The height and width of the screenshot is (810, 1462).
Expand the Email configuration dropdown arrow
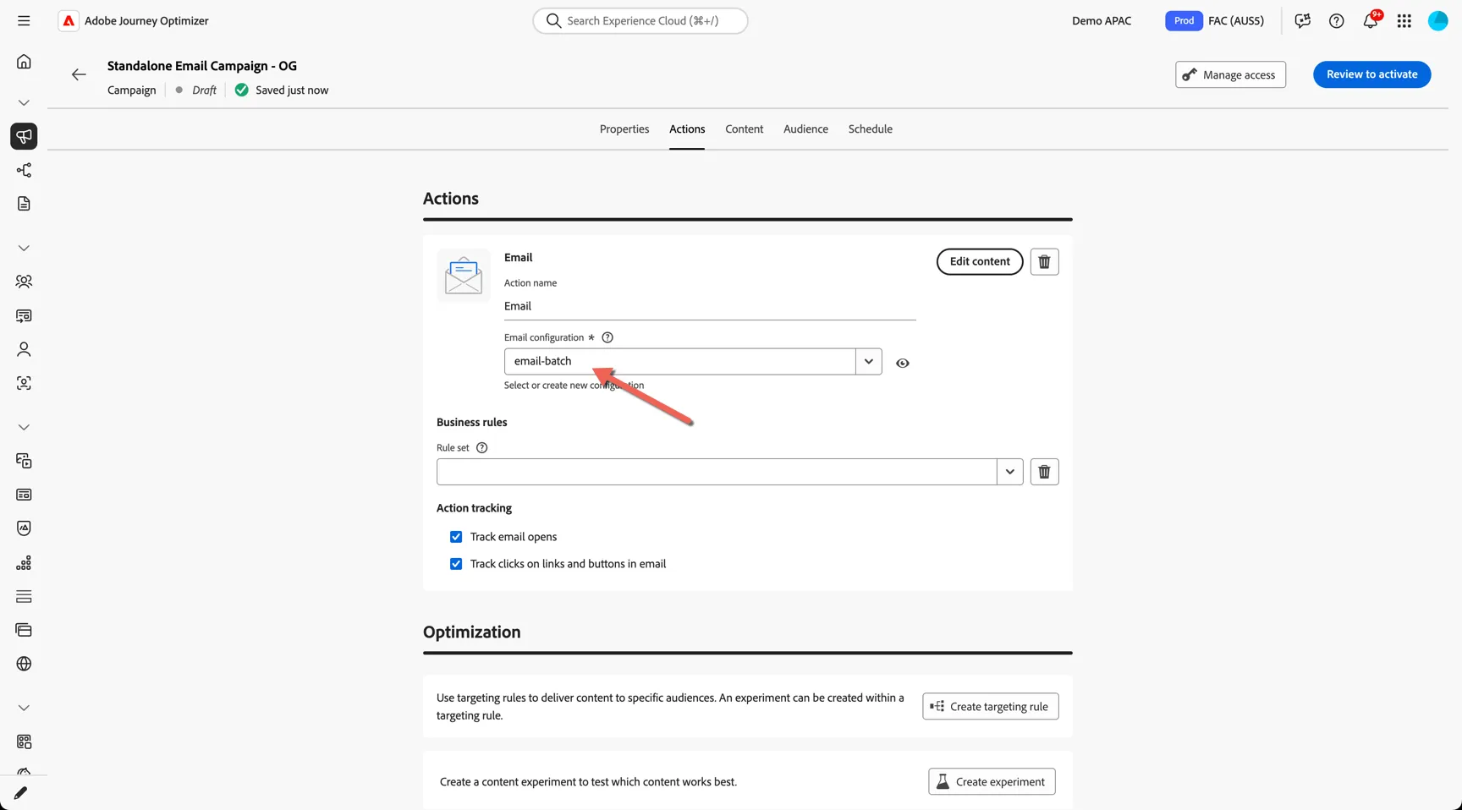pos(868,361)
